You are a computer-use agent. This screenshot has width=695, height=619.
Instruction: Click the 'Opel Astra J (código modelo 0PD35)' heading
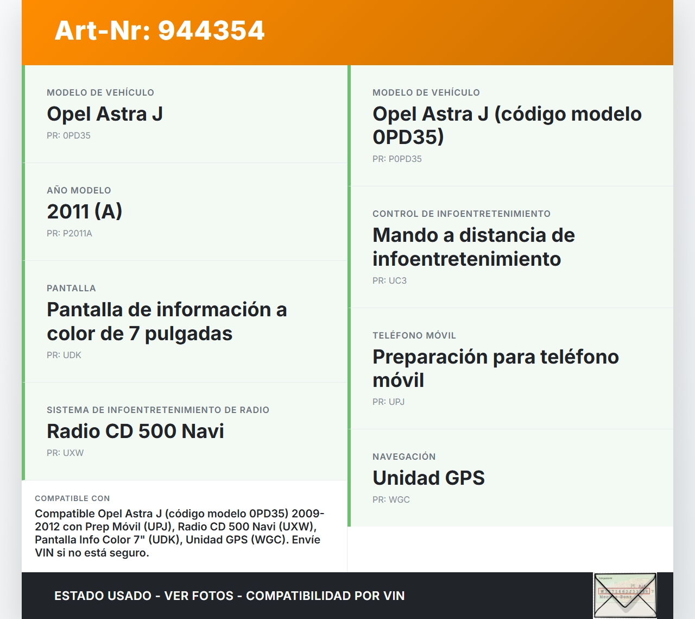tap(507, 126)
